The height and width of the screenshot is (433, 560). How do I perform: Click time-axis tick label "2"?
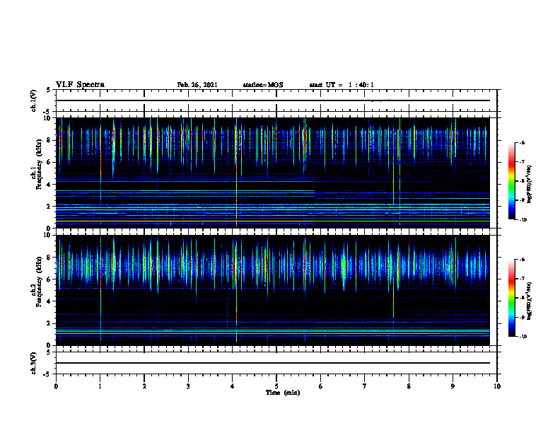tap(144, 386)
